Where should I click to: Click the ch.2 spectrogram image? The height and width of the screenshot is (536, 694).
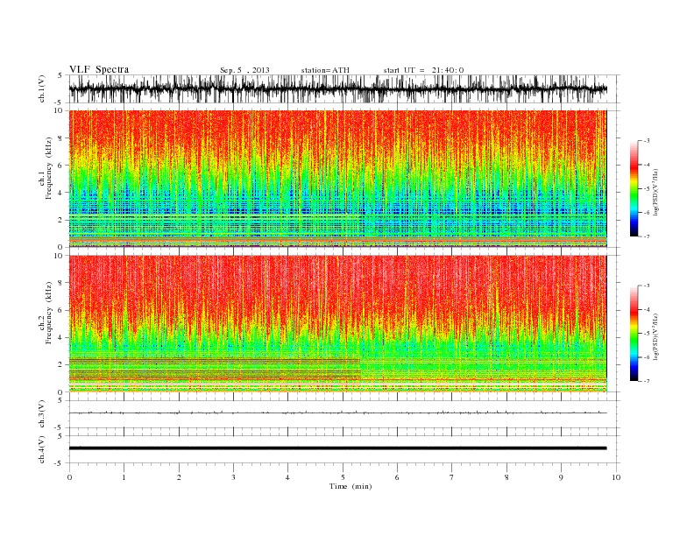click(x=337, y=324)
